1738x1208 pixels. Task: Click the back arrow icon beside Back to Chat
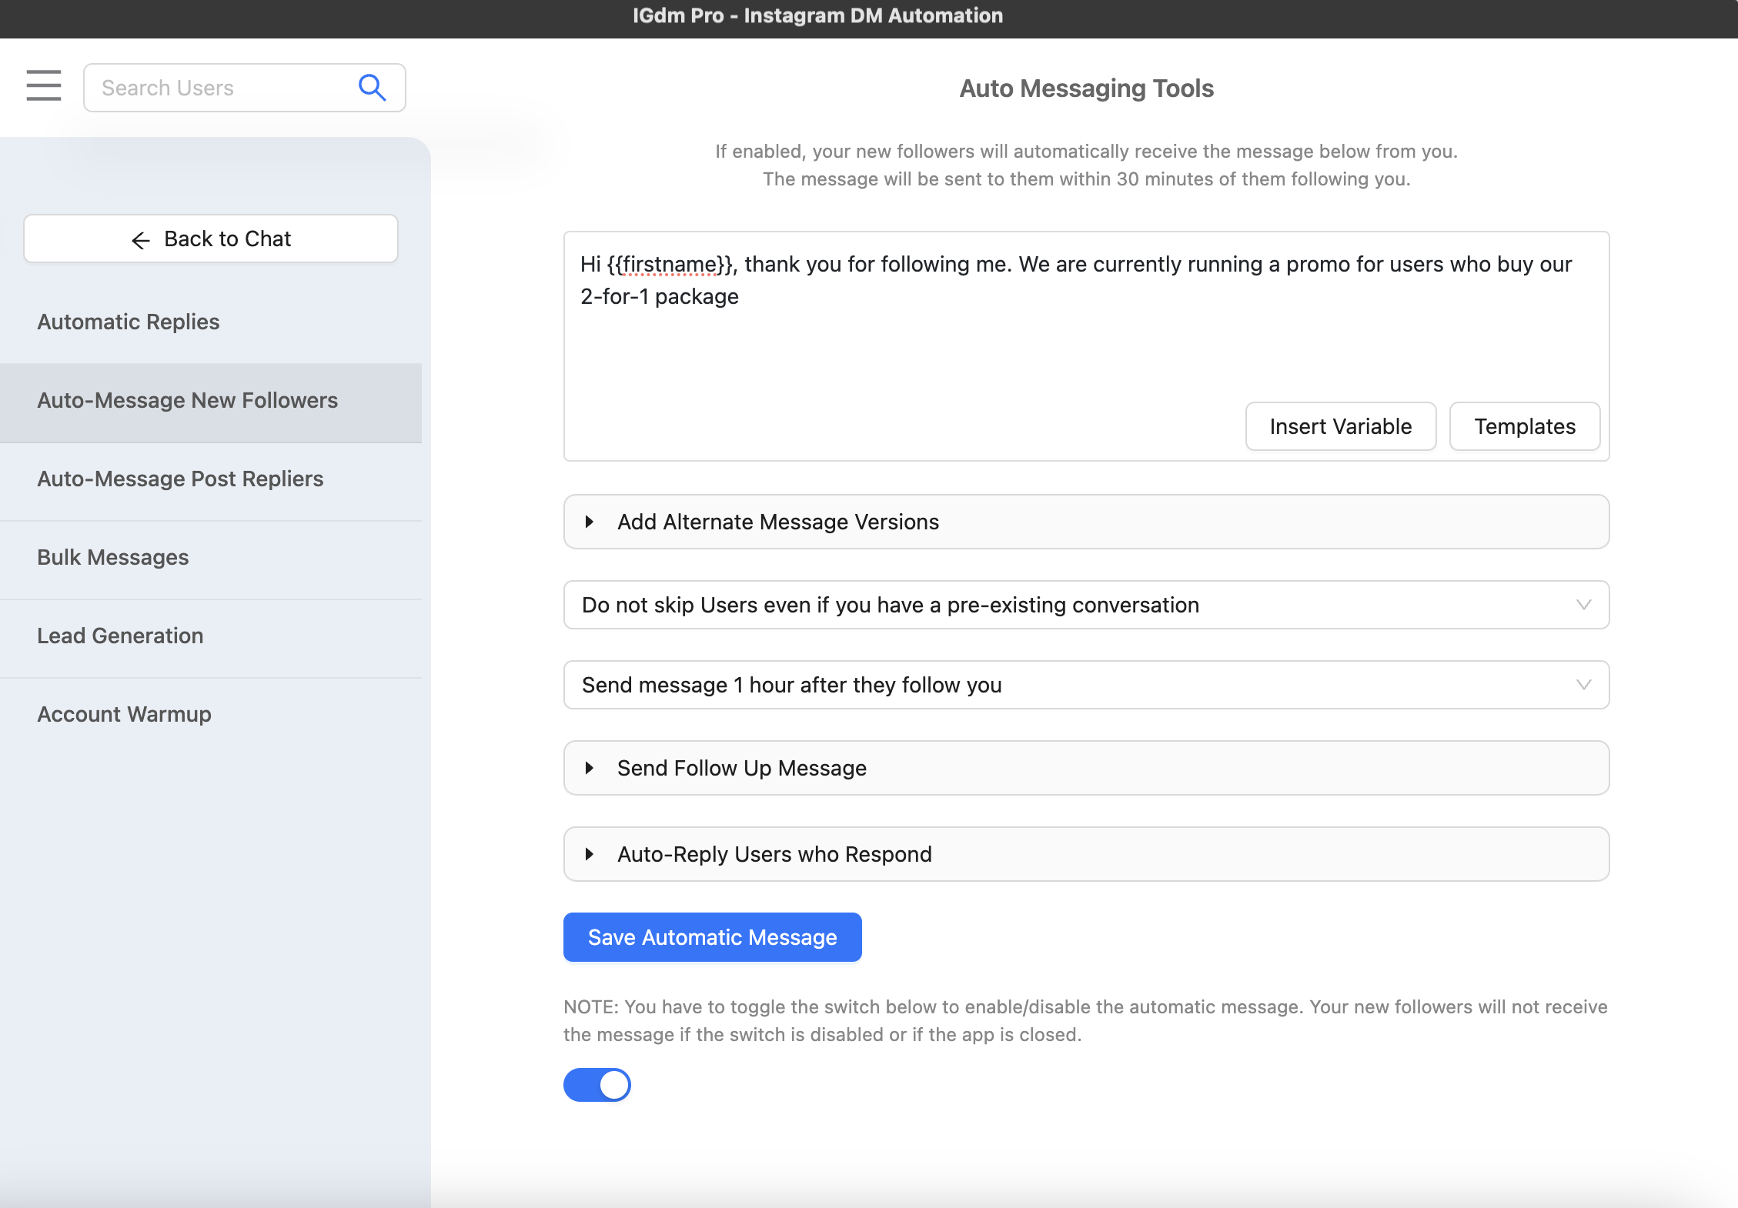point(140,240)
